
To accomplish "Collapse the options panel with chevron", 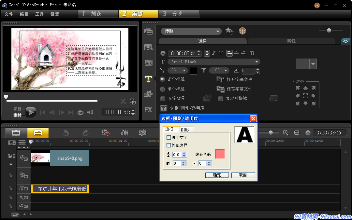I will 345,41.
